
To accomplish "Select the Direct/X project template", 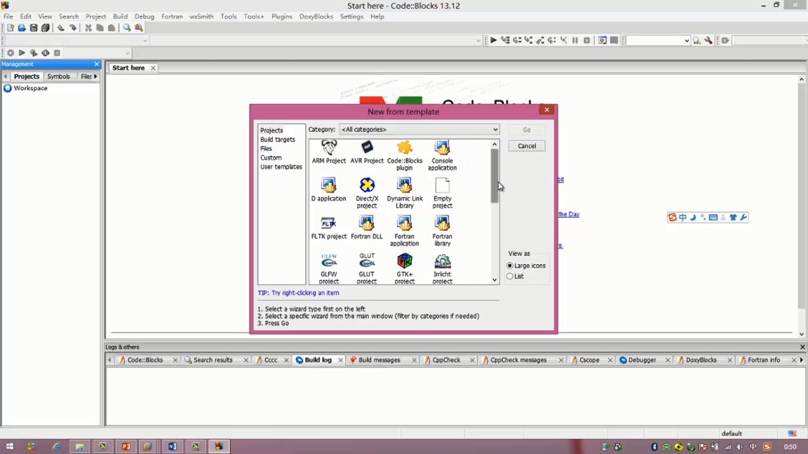I will pyautogui.click(x=367, y=194).
